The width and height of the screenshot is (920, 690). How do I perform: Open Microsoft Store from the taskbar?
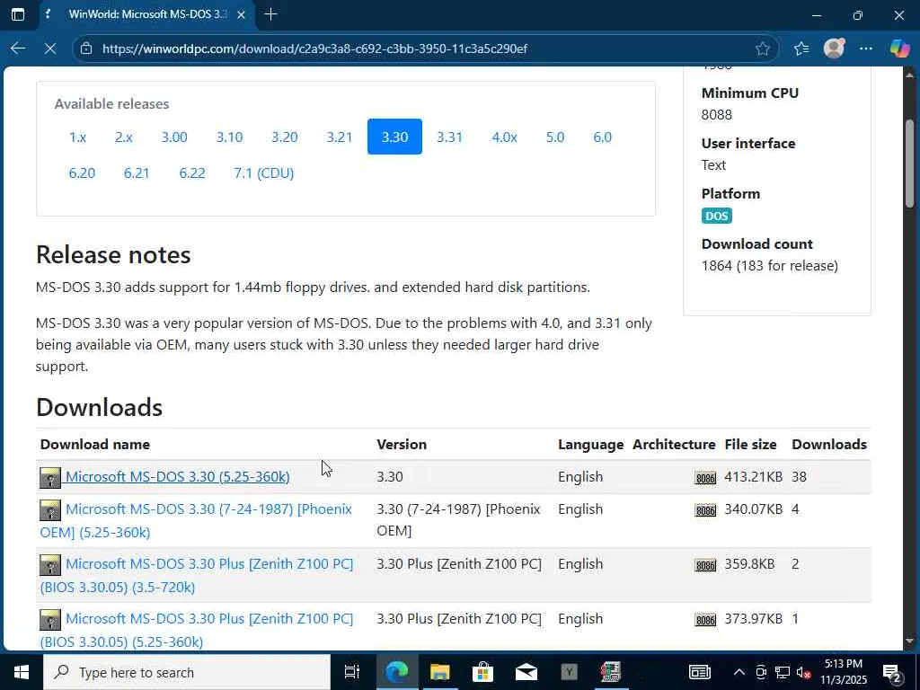coord(482,672)
